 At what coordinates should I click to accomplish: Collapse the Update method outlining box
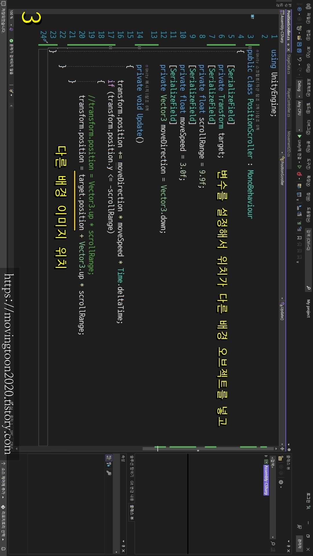(x=139, y=47)
